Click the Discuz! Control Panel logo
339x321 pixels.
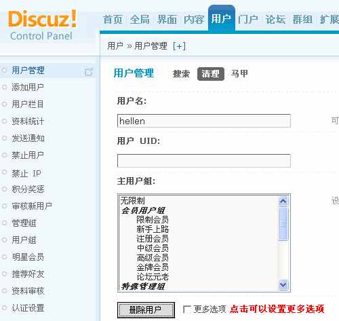pyautogui.click(x=42, y=25)
